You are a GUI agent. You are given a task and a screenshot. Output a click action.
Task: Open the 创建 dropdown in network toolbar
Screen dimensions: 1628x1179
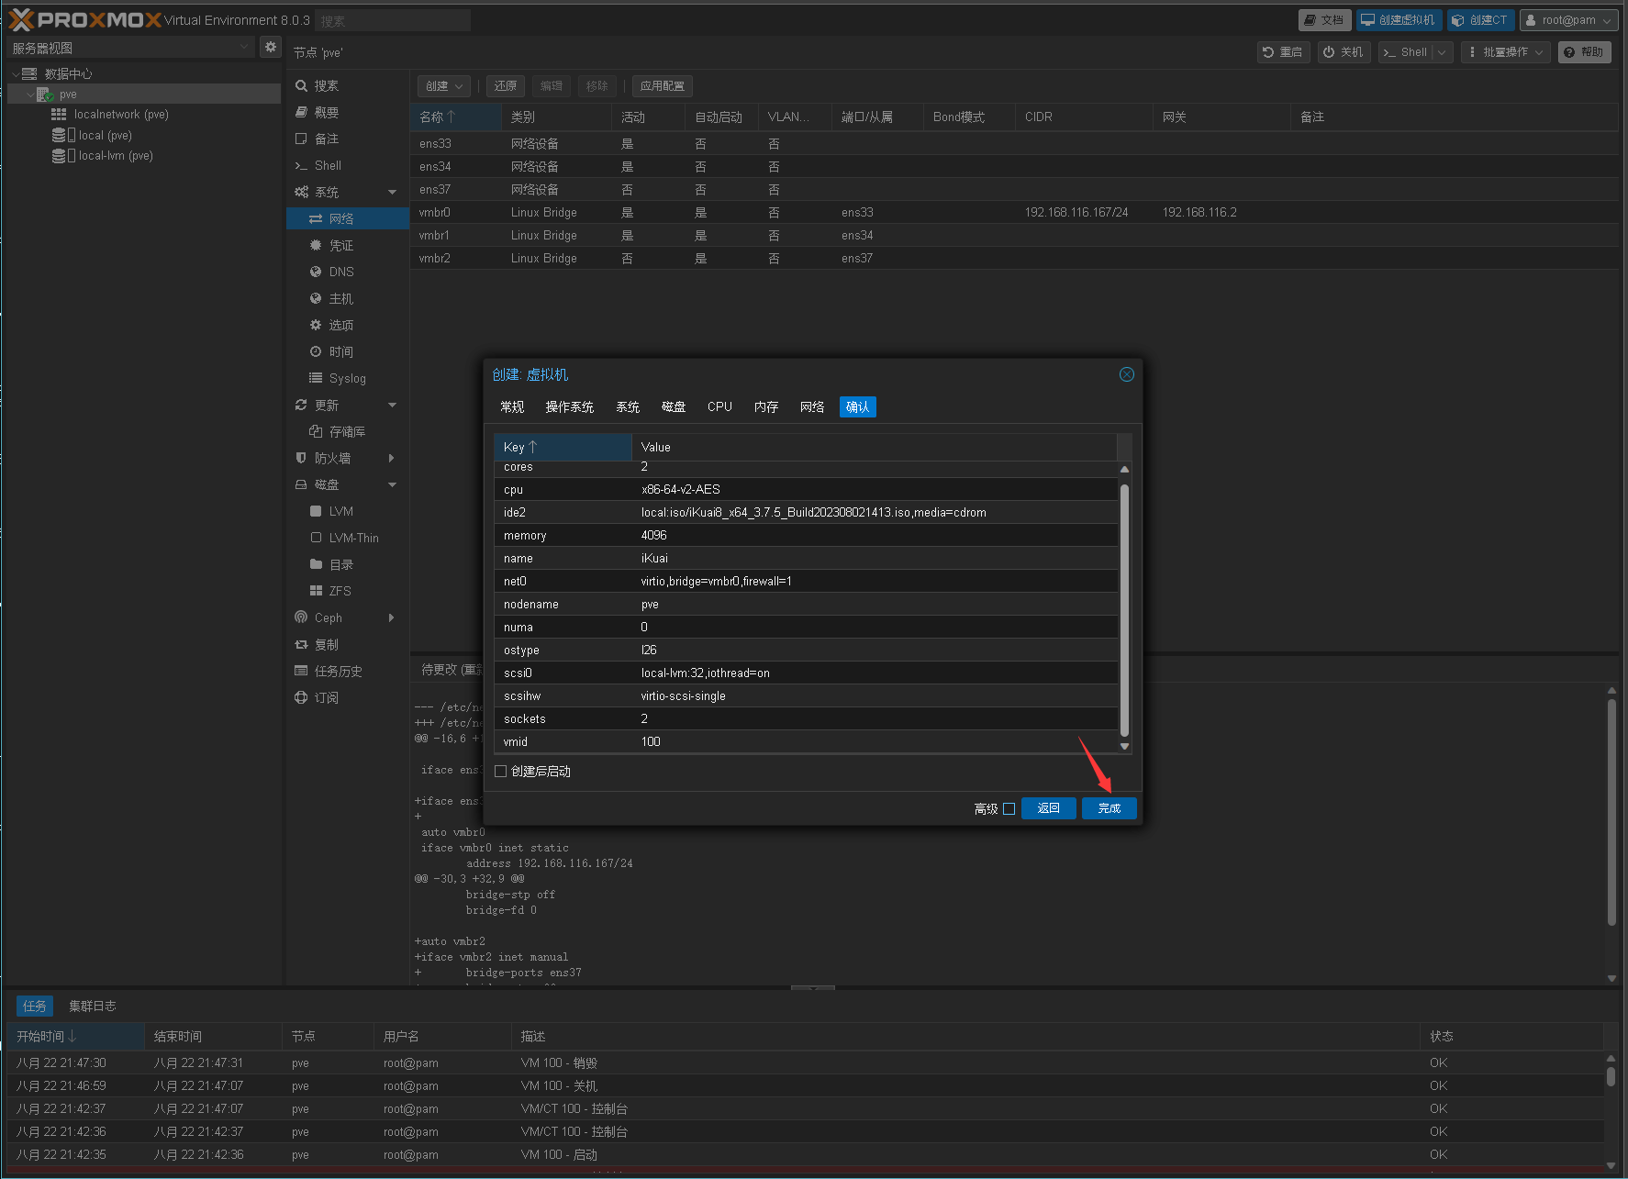point(444,86)
